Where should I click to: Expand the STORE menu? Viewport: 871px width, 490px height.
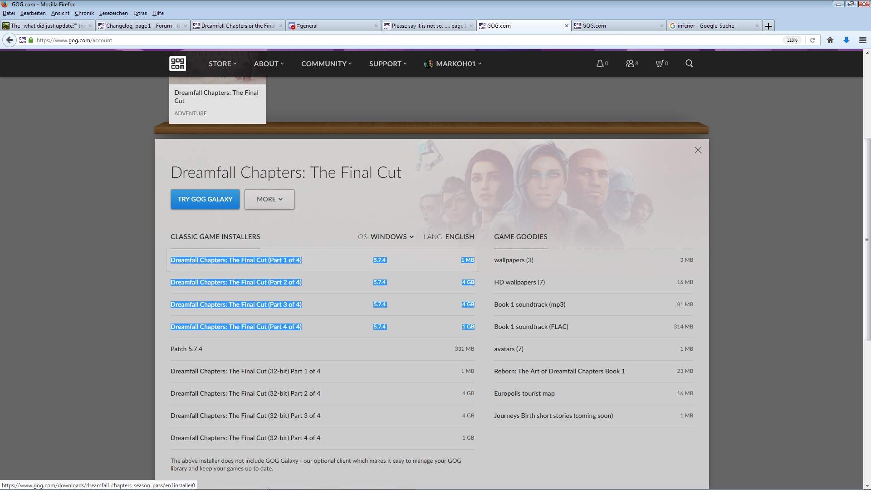point(222,64)
